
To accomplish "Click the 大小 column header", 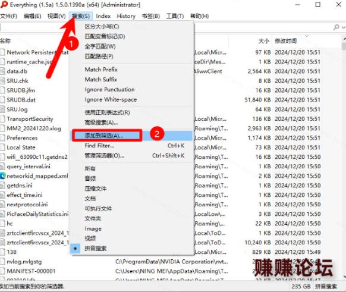I will pos(264,41).
